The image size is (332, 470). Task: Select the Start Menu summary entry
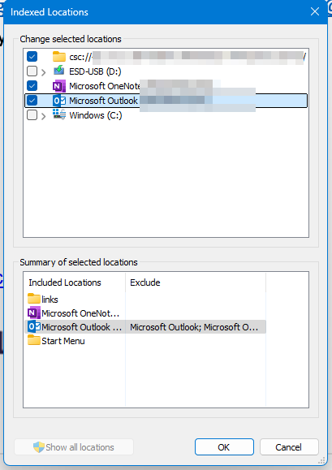click(x=63, y=341)
